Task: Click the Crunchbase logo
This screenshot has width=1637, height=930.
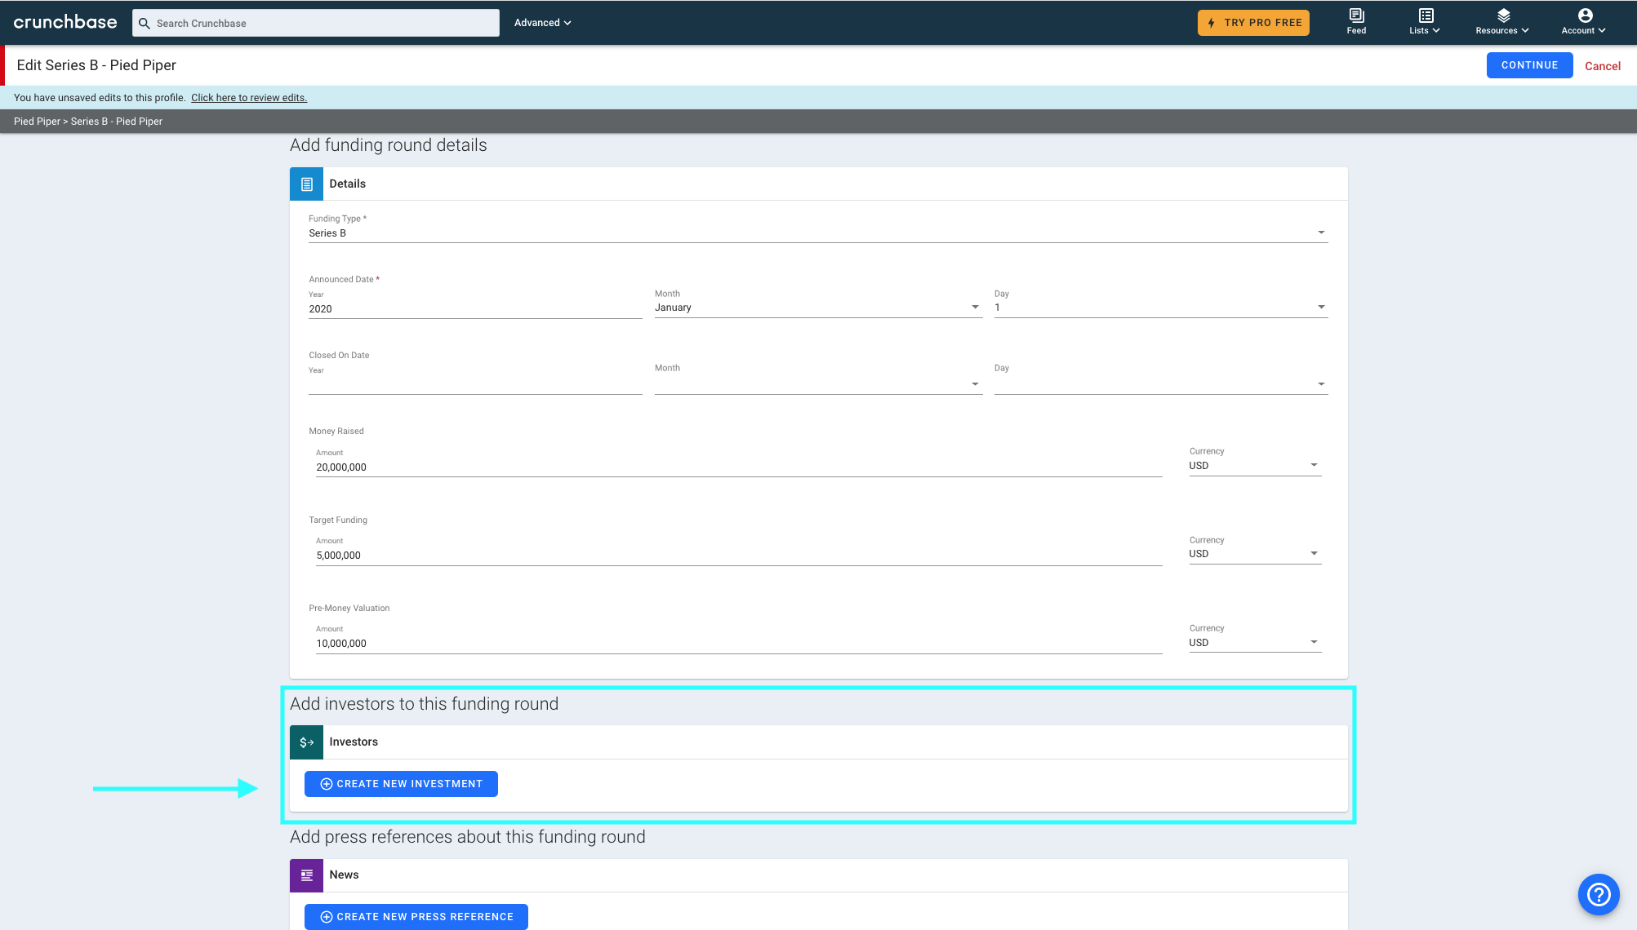Action: [65, 22]
